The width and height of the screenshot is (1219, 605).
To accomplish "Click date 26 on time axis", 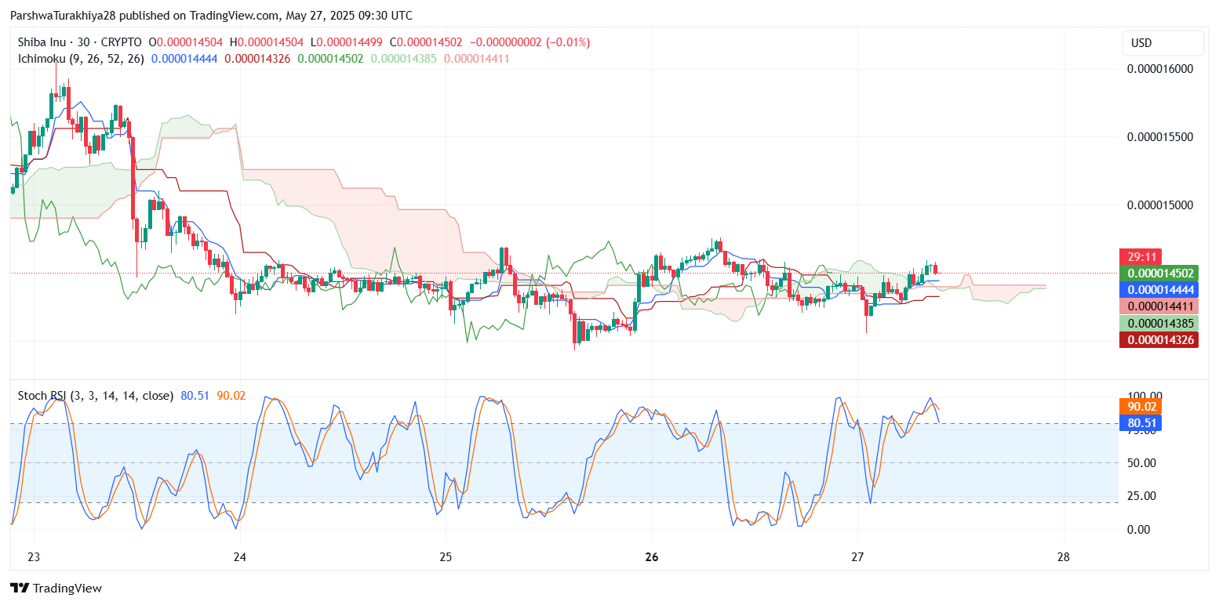I will tap(651, 557).
